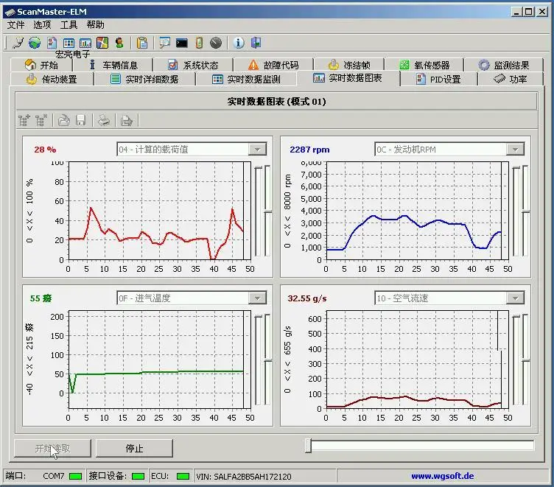Switch to the PID设置 tab
554x487 pixels.
(438, 79)
